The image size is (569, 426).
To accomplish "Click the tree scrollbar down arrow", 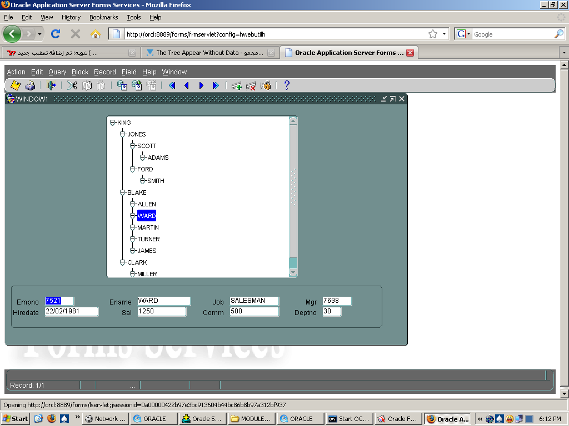I will point(293,272).
